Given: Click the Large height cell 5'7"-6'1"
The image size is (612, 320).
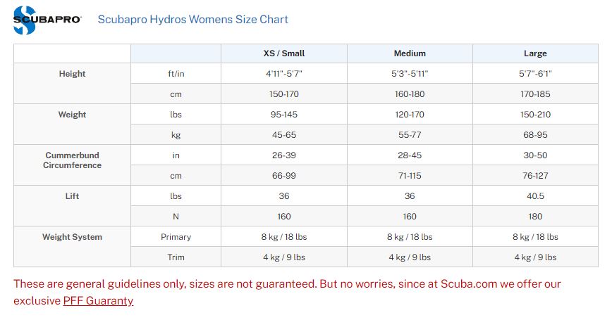Looking at the screenshot, I should pyautogui.click(x=535, y=74).
